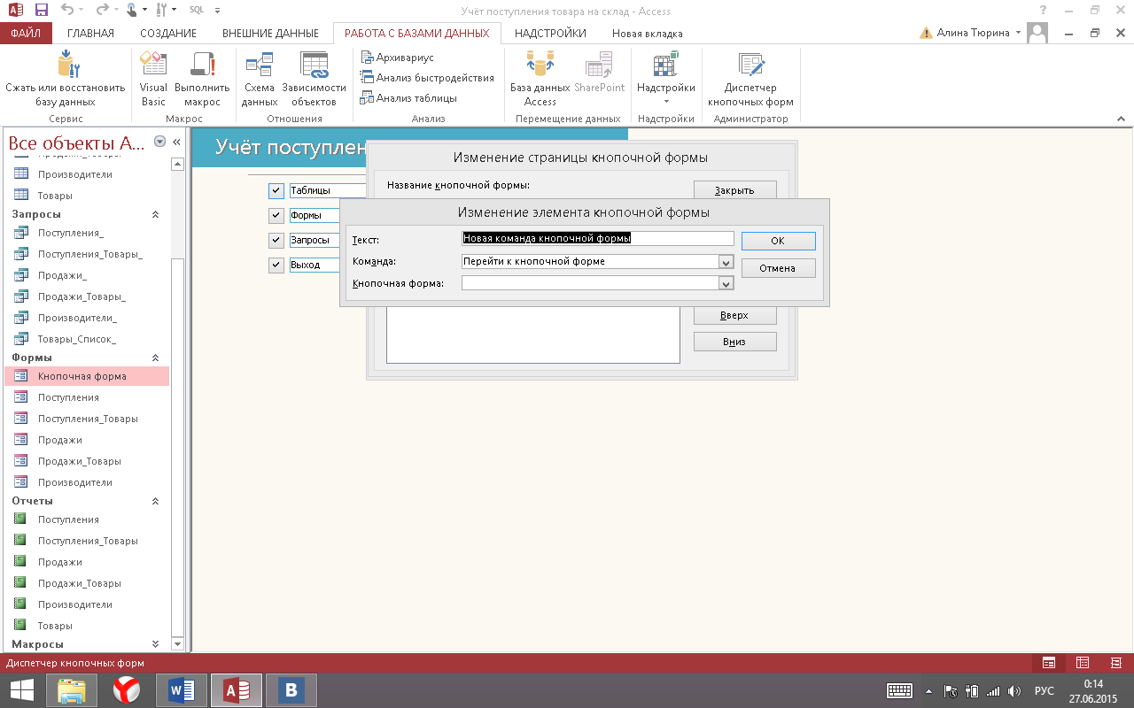Image resolution: width=1134 pixels, height=708 pixels.
Task: Click the greyed-out SharePoint move icon
Action: (x=599, y=73)
